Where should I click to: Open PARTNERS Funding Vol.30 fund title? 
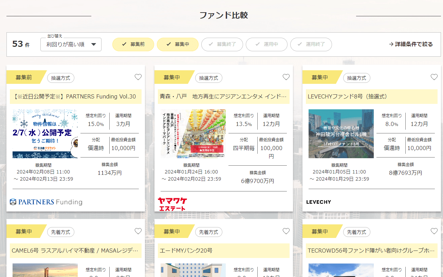[76, 96]
